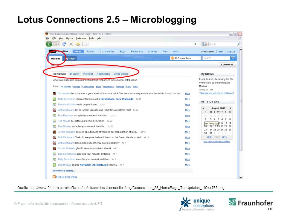Viewport: 287px width, 215px height.
Task: Click the Go arrow in the address bar
Action: coord(195,44)
